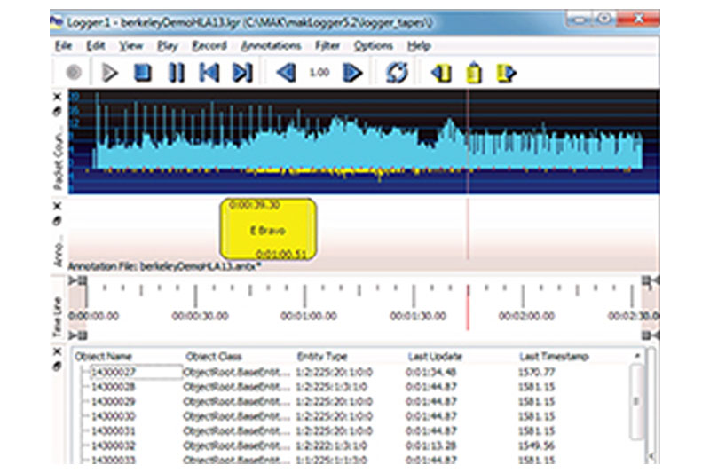Click Last Timestamp value 1549.56

(x=537, y=445)
